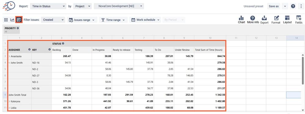
Task: Open PRIORITY filter gear settings
Action: (18, 28)
